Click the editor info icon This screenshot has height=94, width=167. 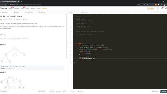(x=152, y=12)
